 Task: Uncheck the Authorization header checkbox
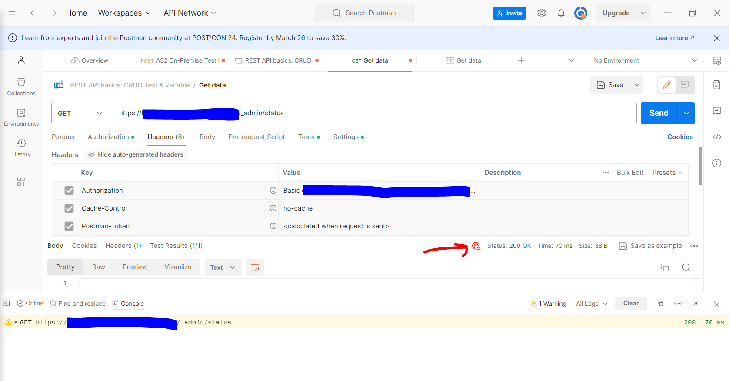(x=69, y=190)
